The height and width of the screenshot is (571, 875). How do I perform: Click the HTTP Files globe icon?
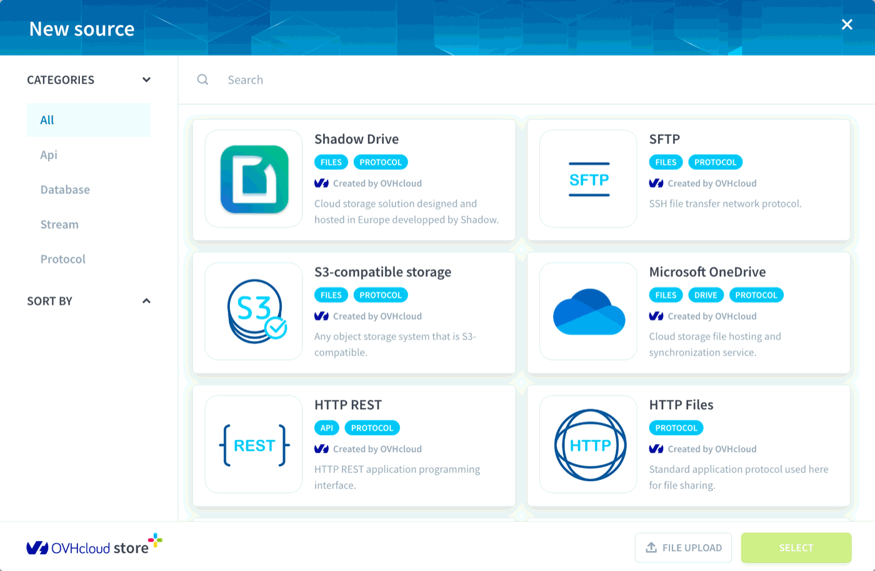click(590, 445)
